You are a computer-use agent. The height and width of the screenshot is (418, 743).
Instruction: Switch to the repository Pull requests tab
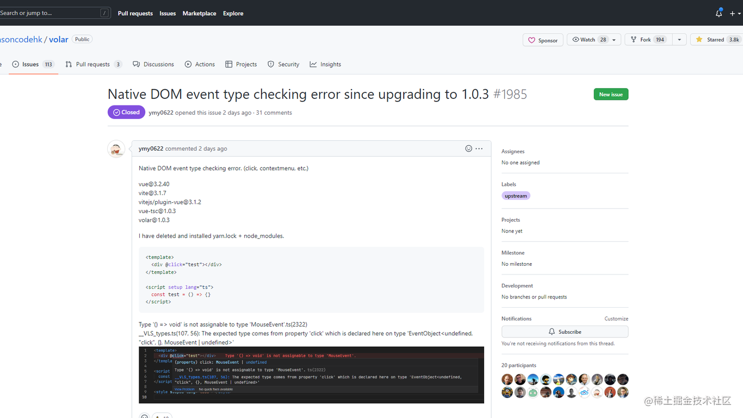point(94,64)
